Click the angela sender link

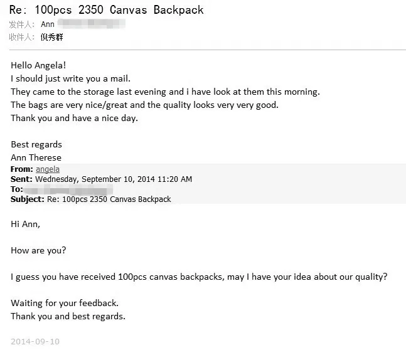coord(48,169)
